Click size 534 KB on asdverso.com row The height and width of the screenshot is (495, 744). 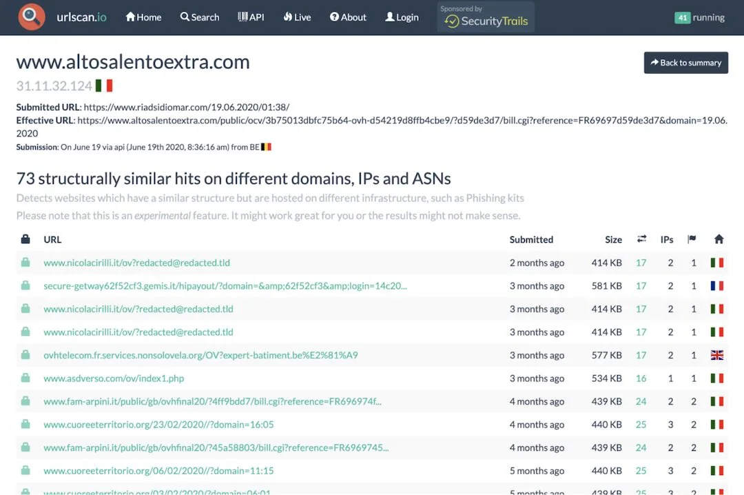(x=606, y=378)
